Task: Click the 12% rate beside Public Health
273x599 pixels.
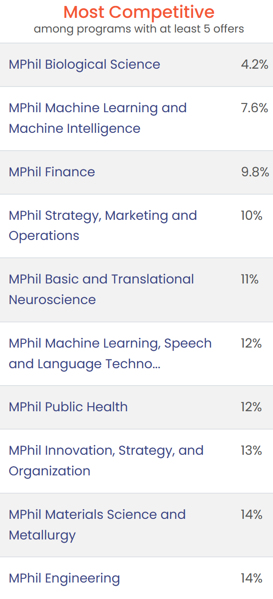Action: [x=252, y=407]
